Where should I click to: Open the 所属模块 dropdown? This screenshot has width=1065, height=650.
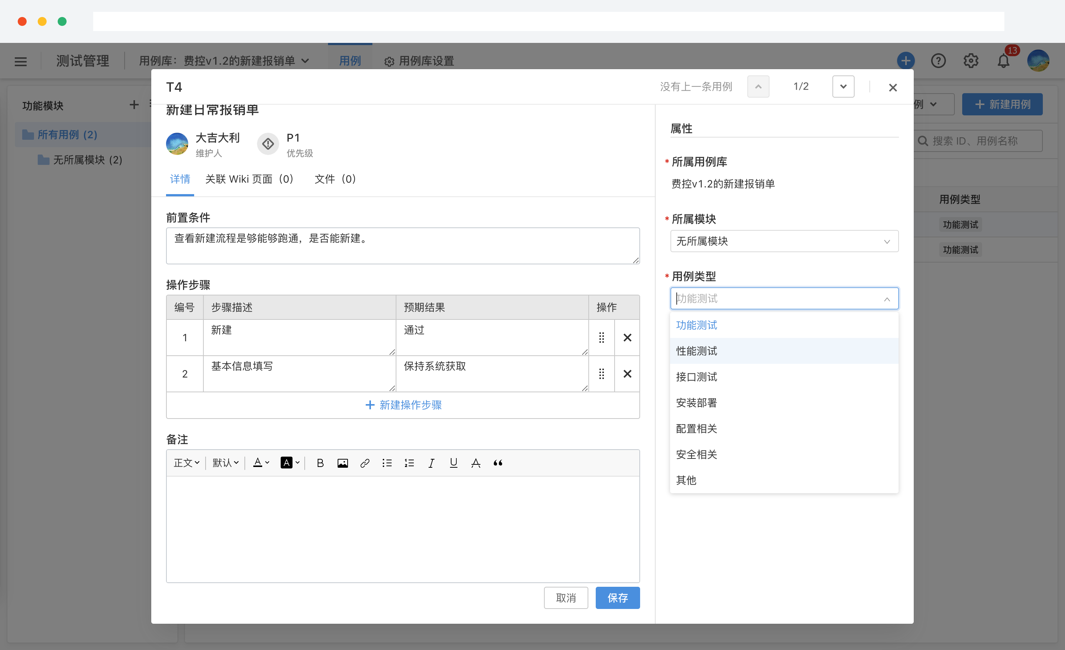pyautogui.click(x=784, y=241)
